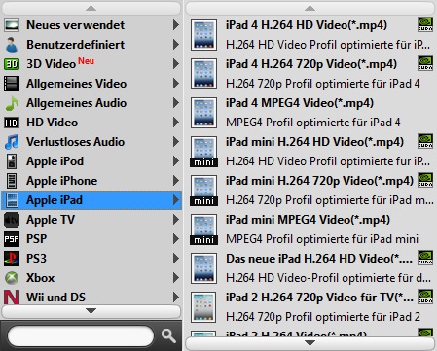Click the HD Video icon
The image size is (437, 351).
click(x=12, y=123)
